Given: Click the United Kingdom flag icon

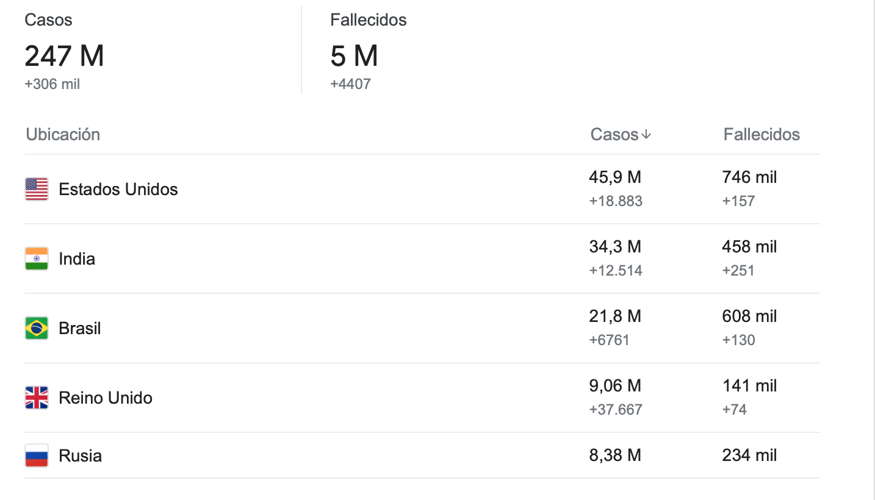Looking at the screenshot, I should [x=37, y=398].
